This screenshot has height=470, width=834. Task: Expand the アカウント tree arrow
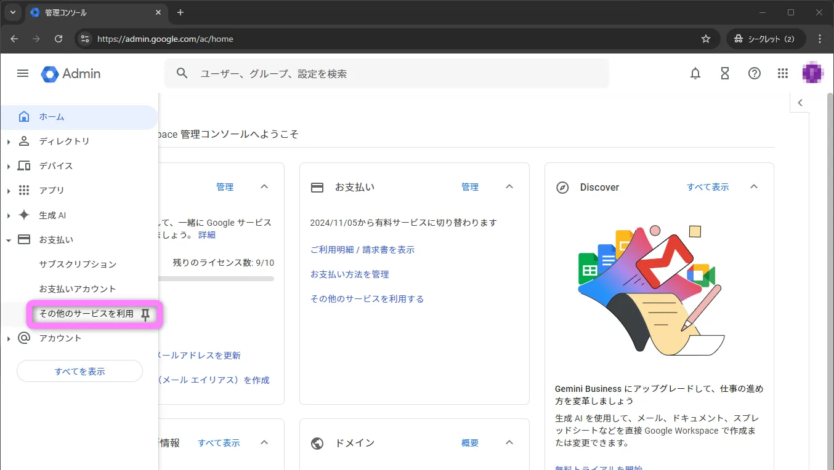click(x=9, y=339)
